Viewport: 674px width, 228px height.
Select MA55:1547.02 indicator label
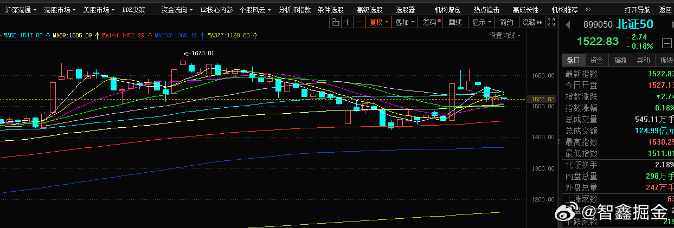pyautogui.click(x=23, y=35)
